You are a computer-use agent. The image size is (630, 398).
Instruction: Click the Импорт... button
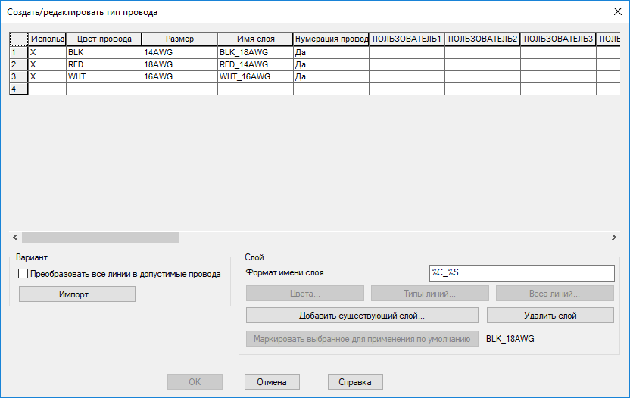77,294
